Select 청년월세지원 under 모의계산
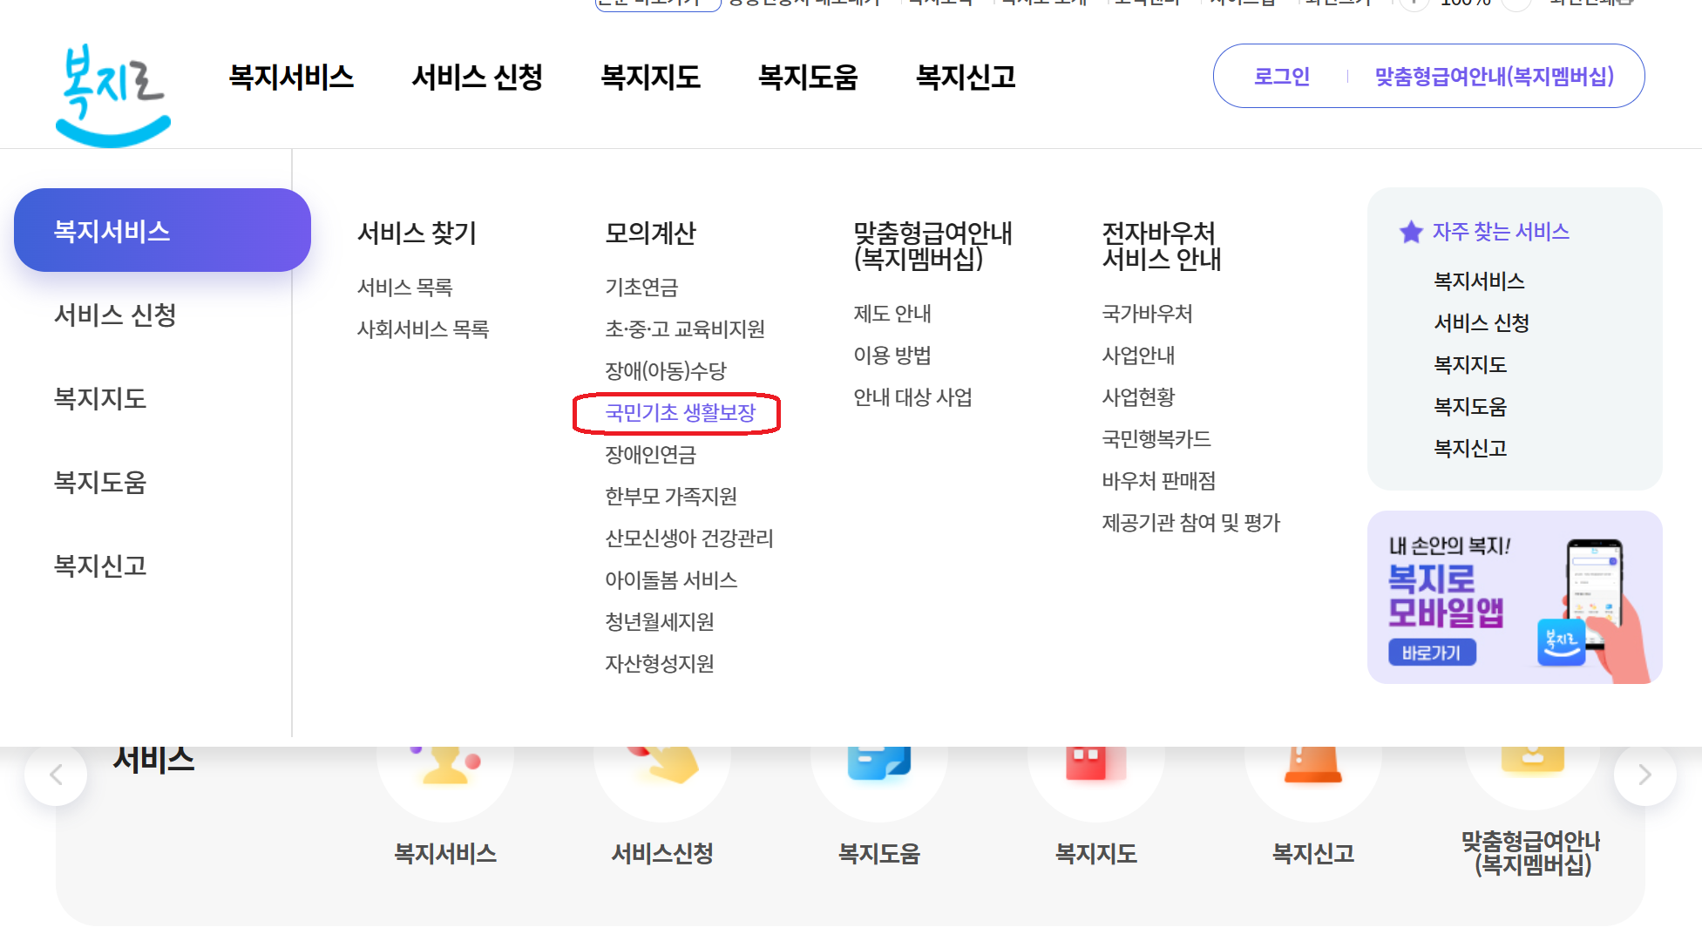 coord(660,621)
